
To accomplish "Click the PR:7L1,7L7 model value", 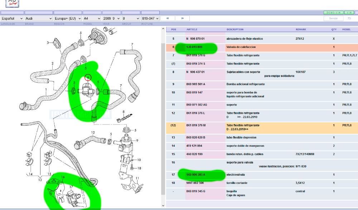I will (350, 55).
